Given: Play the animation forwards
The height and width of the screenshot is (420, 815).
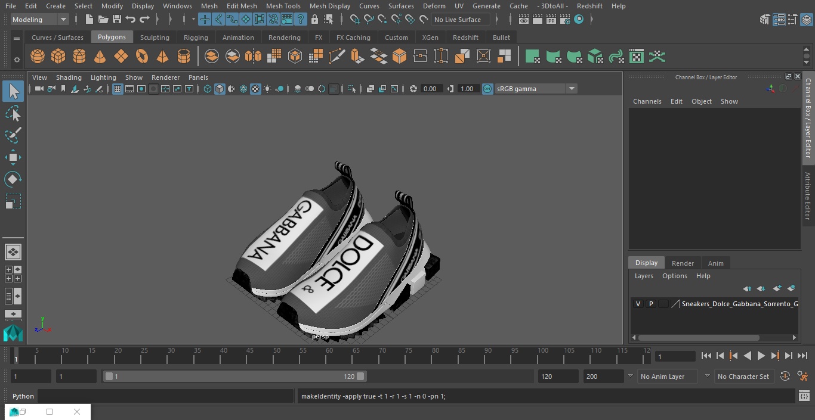Looking at the screenshot, I should (x=761, y=356).
